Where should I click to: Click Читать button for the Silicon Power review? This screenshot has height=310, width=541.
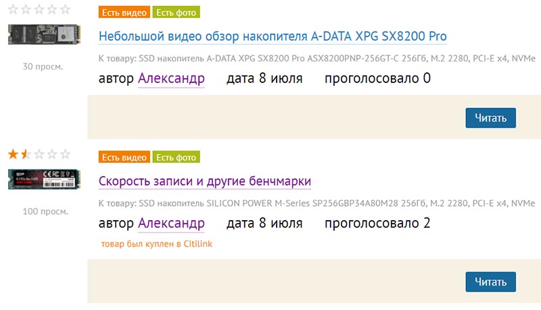click(491, 282)
